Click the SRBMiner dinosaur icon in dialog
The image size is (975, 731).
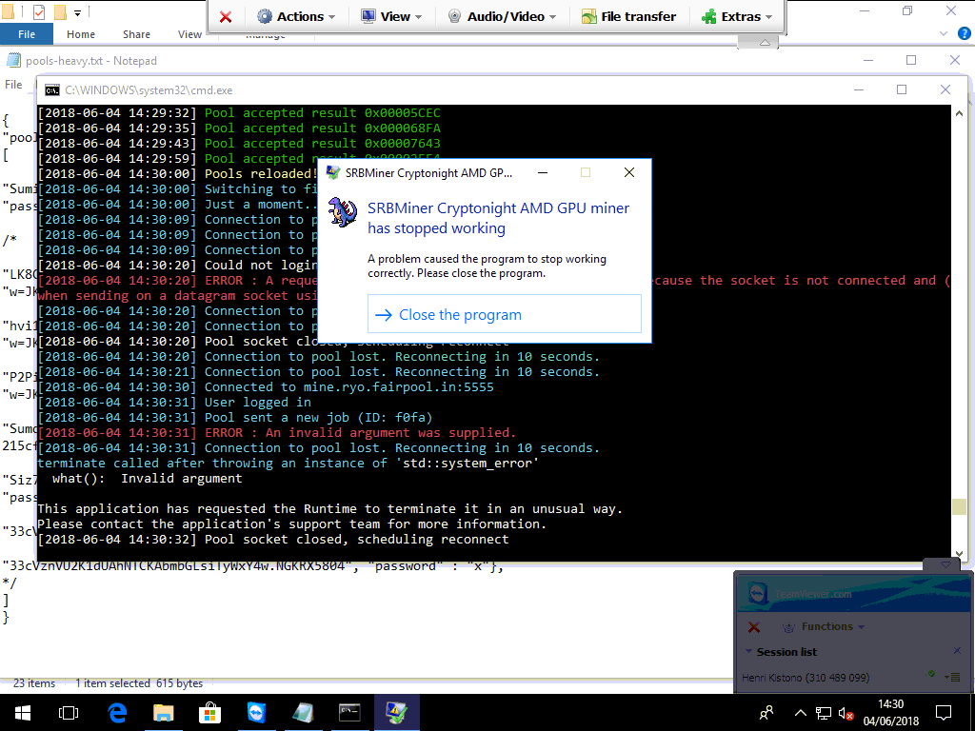click(x=343, y=212)
